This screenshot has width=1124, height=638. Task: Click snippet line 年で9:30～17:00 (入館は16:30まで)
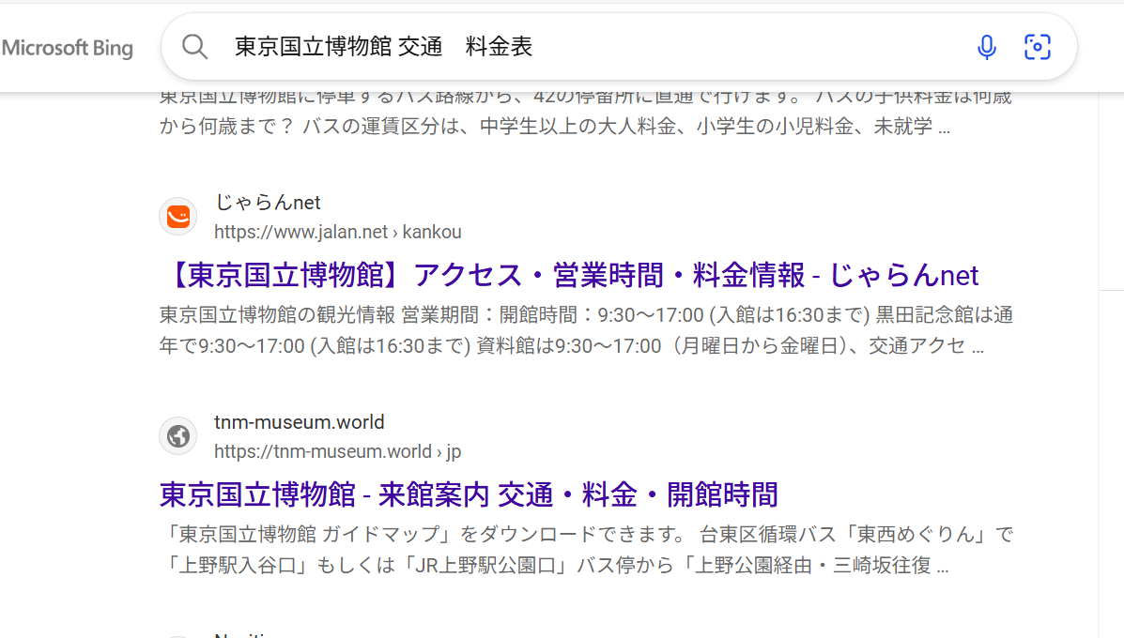(x=571, y=346)
